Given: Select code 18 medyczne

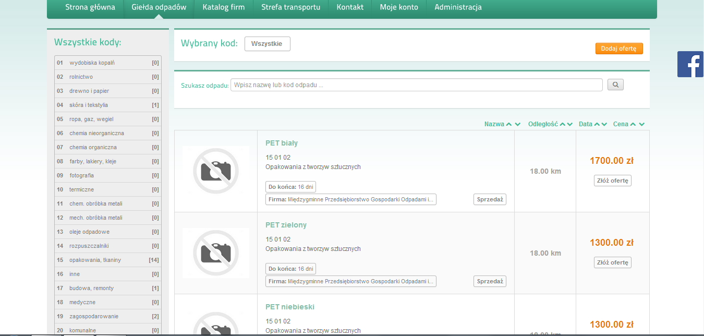Looking at the screenshot, I should click(108, 302).
